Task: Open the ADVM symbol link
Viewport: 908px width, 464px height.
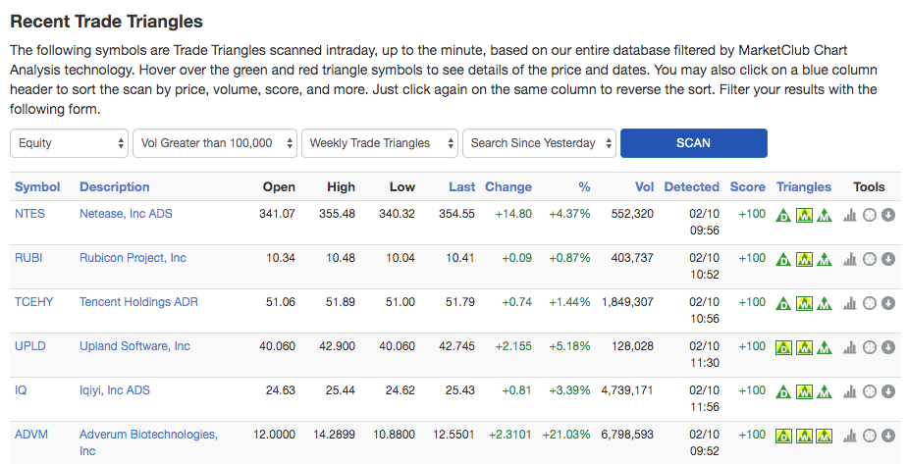Action: [x=31, y=435]
